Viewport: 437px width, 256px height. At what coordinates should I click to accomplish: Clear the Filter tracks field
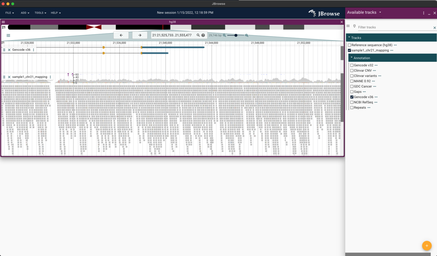(434, 28)
